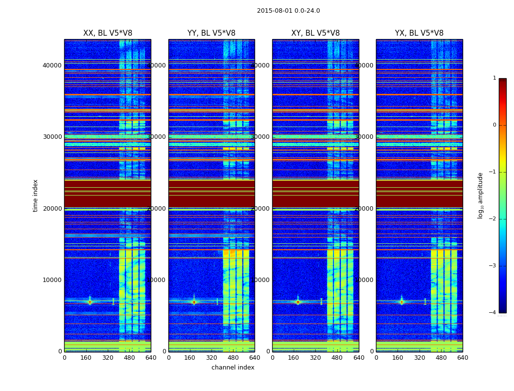Click the red hotspot in XX panel
Viewport: 514px width, 391px height.
click(x=90, y=302)
